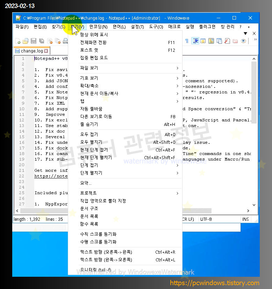This screenshot has width=272, height=289.
Task: Toggle the Indent Guide toolbar icon
Action: [x=195, y=41]
